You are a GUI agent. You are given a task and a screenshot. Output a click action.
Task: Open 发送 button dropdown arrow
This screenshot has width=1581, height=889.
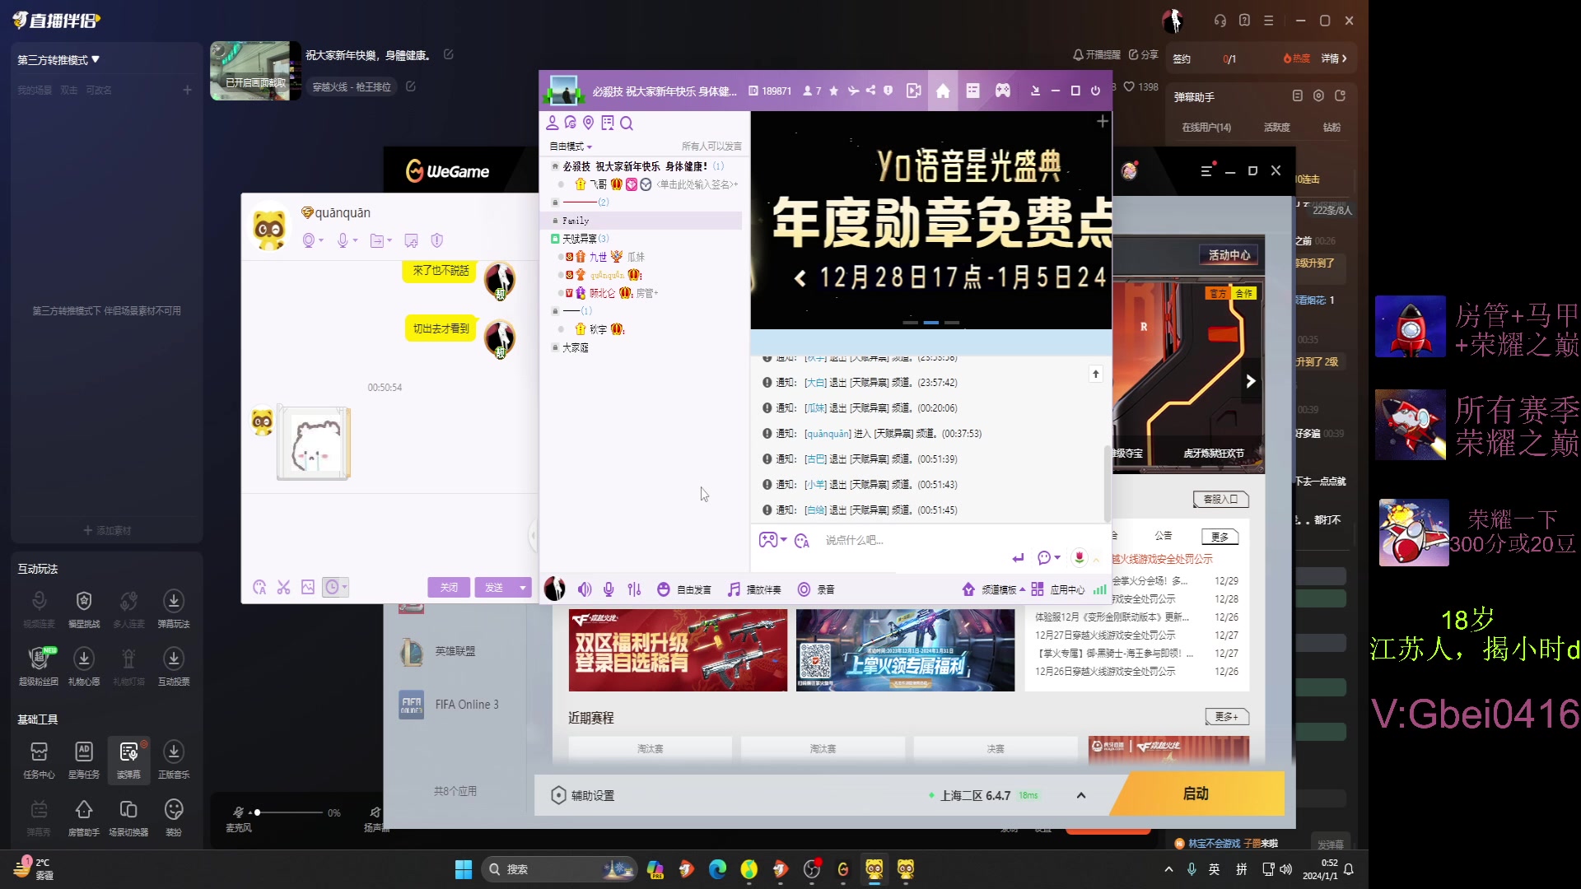[522, 588]
